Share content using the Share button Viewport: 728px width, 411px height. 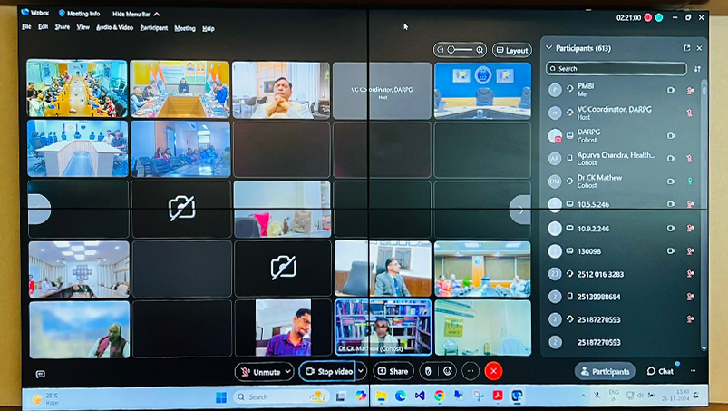pos(393,371)
